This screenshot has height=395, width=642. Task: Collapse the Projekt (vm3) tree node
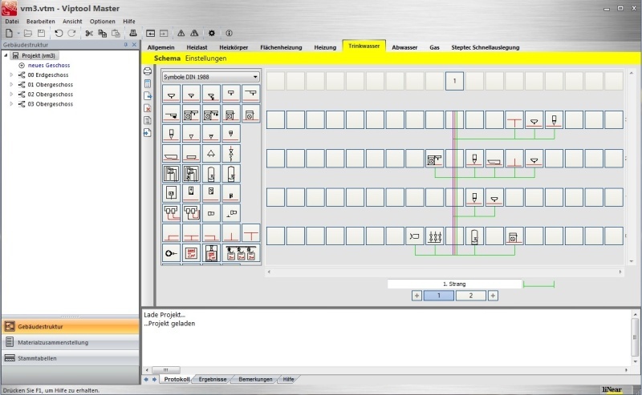pyautogui.click(x=6, y=55)
